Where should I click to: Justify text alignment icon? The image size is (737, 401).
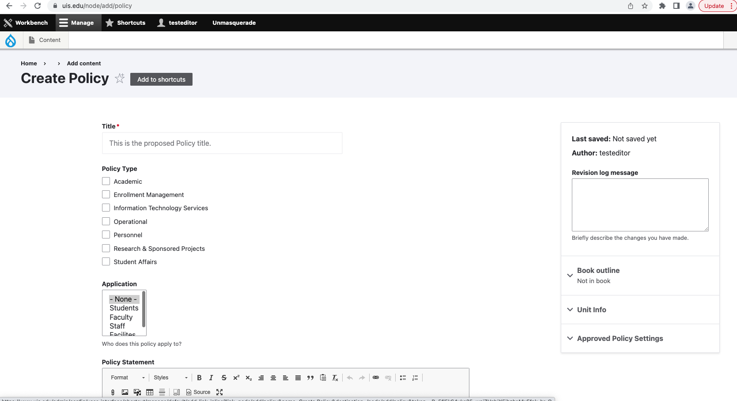pyautogui.click(x=298, y=378)
